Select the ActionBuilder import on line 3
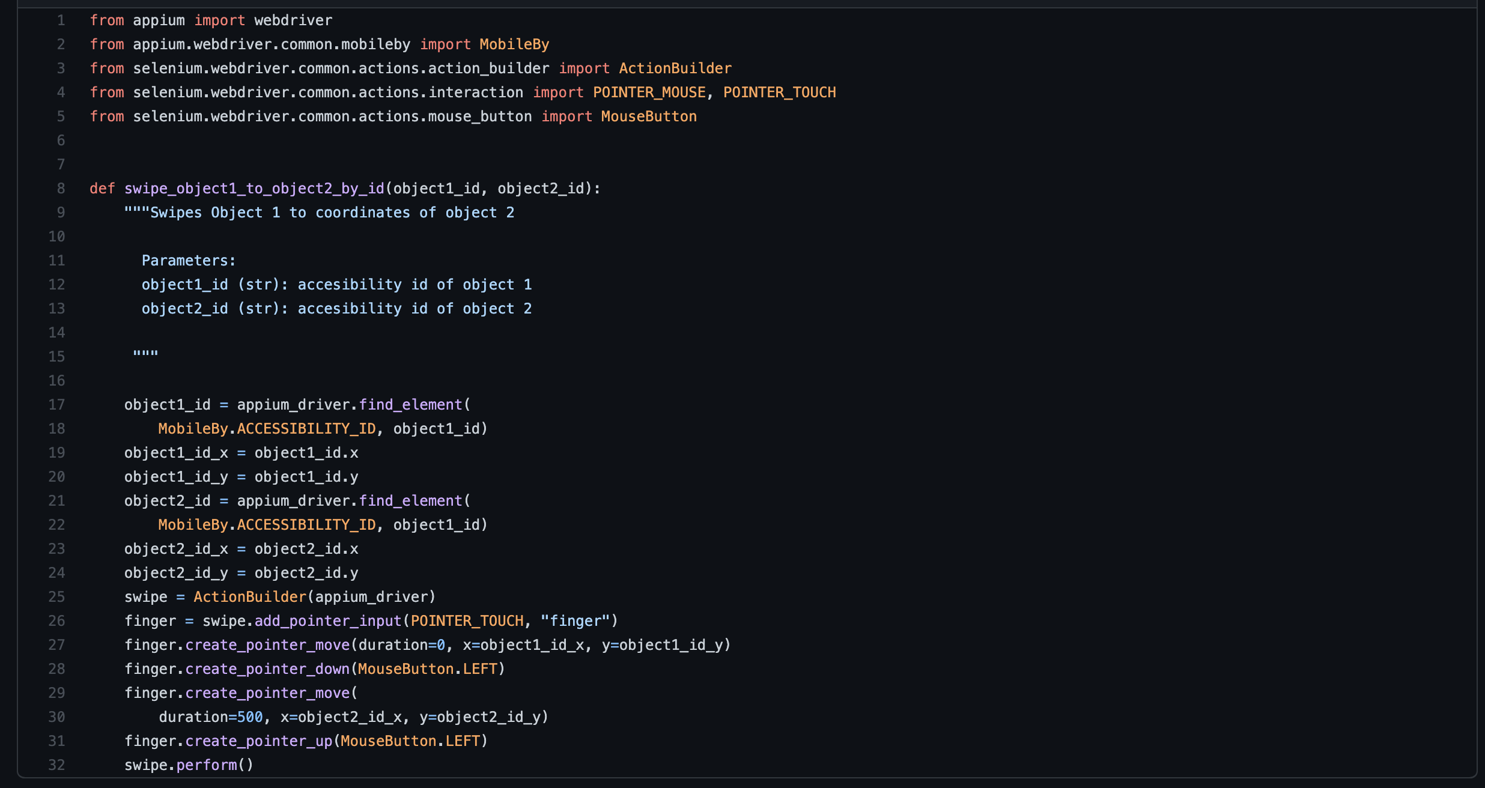 (x=675, y=68)
